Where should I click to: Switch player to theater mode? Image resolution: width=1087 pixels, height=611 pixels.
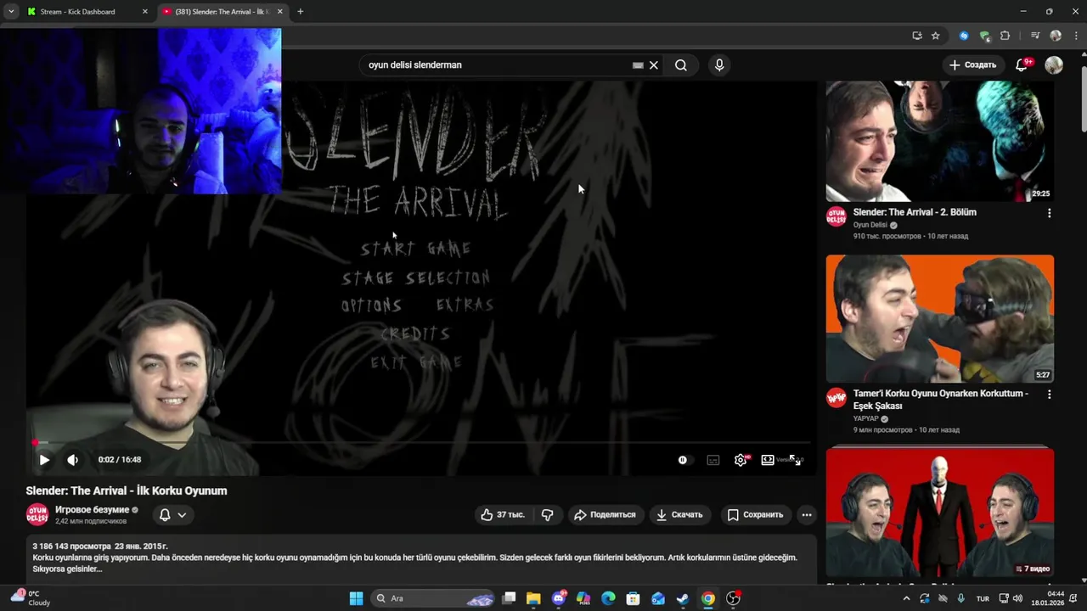click(768, 460)
